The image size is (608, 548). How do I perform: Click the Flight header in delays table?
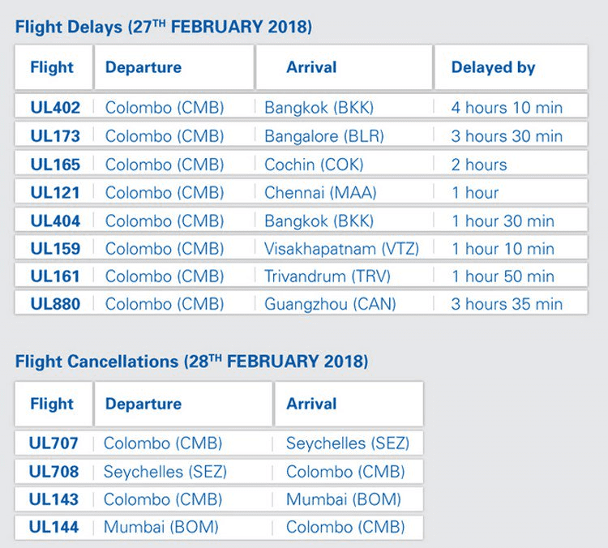[52, 67]
